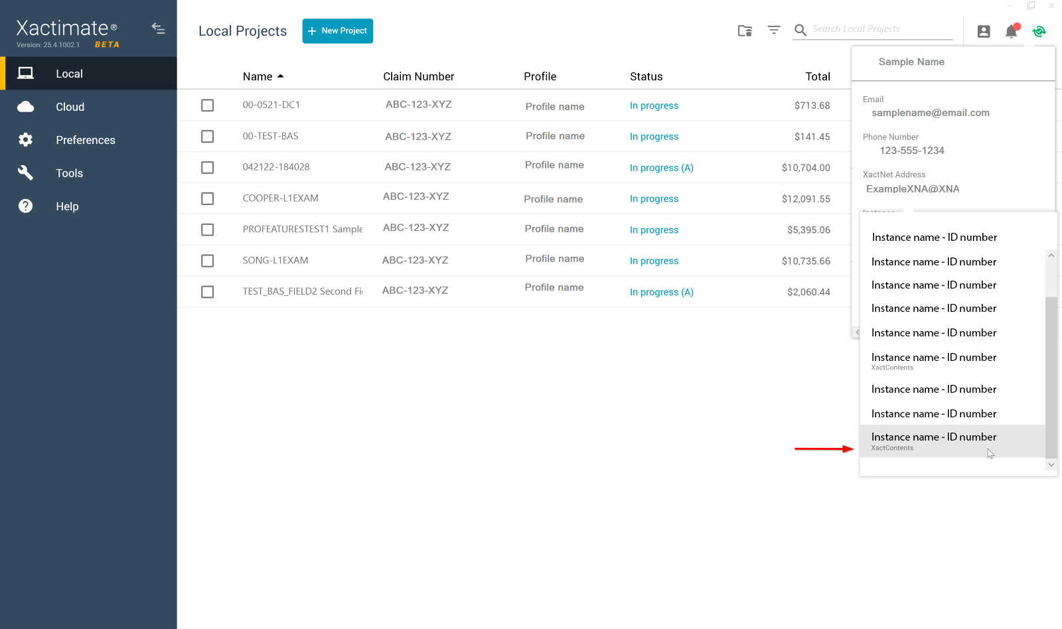Viewport: 1062px width, 629px height.
Task: Click the green cloud sync icon
Action: [x=1039, y=31]
